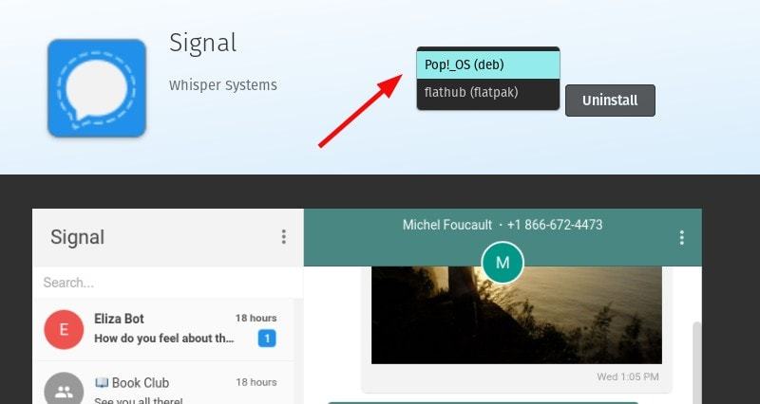This screenshot has height=404, width=760.
Task: Click Book Club 18 hours timestamp
Action: [256, 382]
